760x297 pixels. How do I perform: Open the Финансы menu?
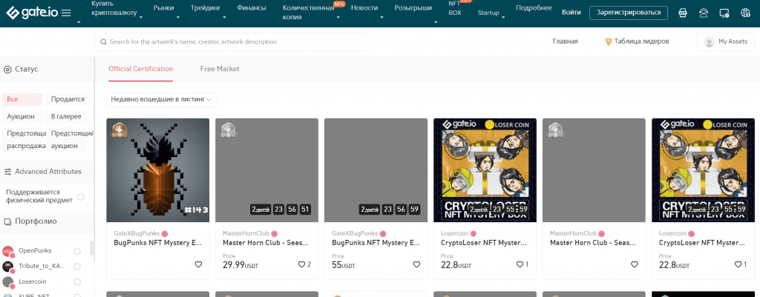pos(251,7)
